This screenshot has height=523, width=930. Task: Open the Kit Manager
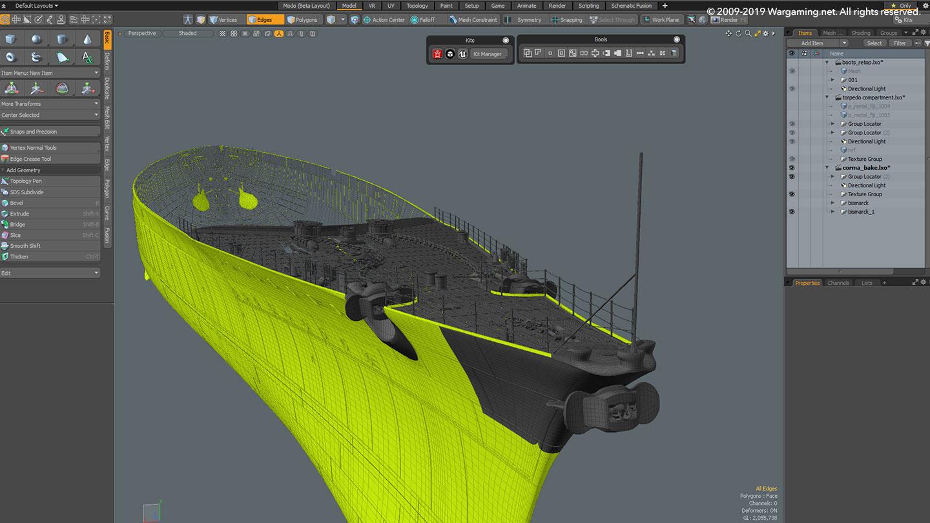487,54
